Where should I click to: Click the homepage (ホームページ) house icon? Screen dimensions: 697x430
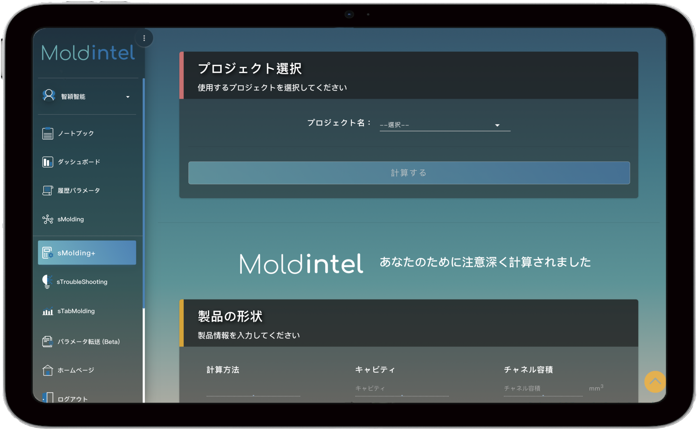pos(47,370)
